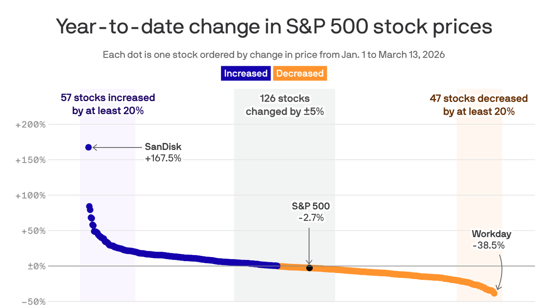This screenshot has width=548, height=308.
Task: Click the +150% y-axis label
Action: [x=30, y=160]
